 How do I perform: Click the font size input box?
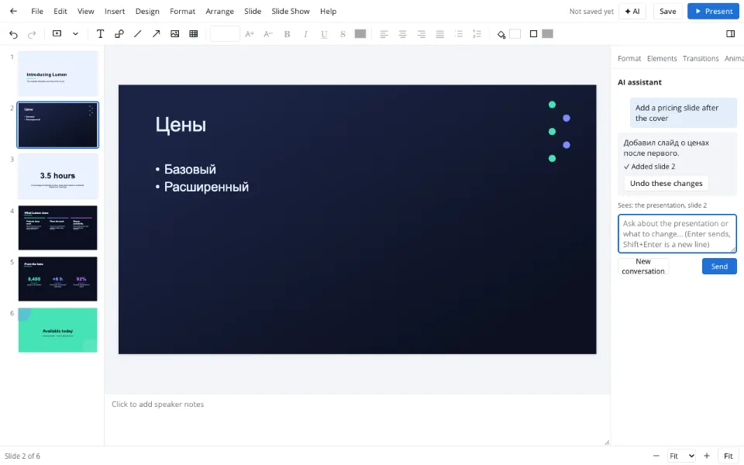point(225,33)
